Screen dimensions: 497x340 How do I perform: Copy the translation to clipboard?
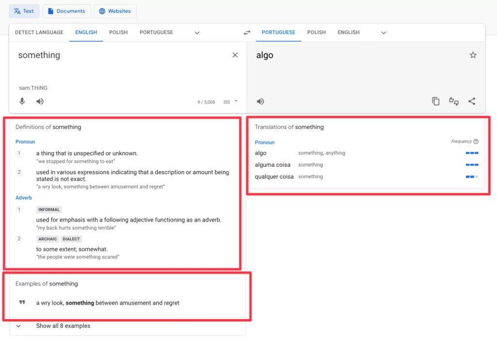pyautogui.click(x=436, y=101)
